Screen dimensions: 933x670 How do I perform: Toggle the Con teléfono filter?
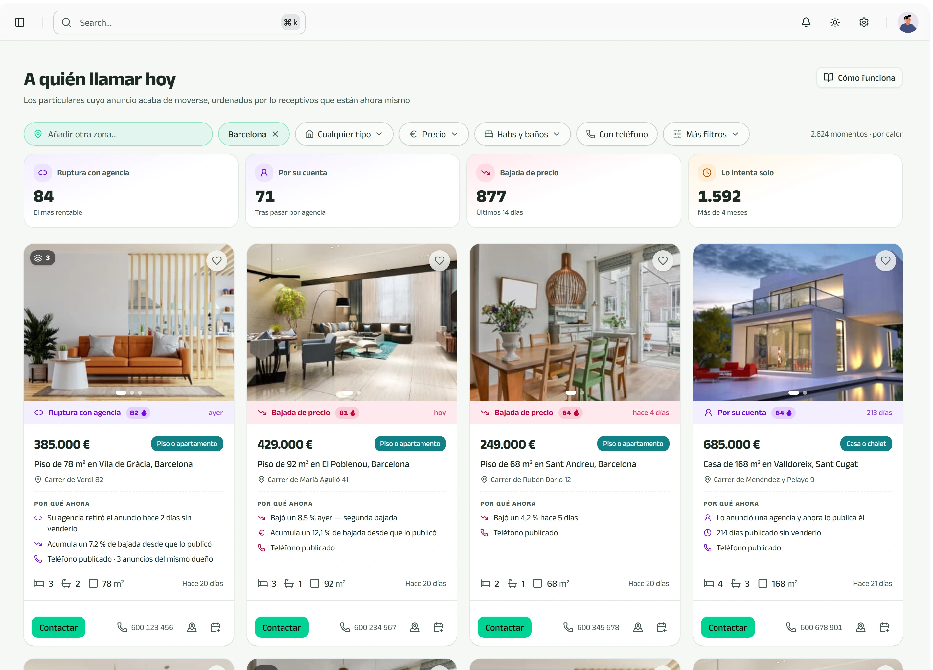tap(617, 134)
